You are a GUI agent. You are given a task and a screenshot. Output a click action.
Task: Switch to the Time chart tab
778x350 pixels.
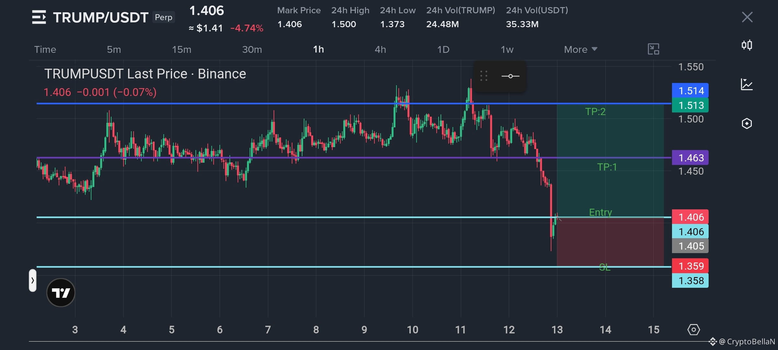pyautogui.click(x=45, y=50)
